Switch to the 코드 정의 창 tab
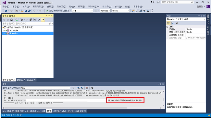 [8, 111]
